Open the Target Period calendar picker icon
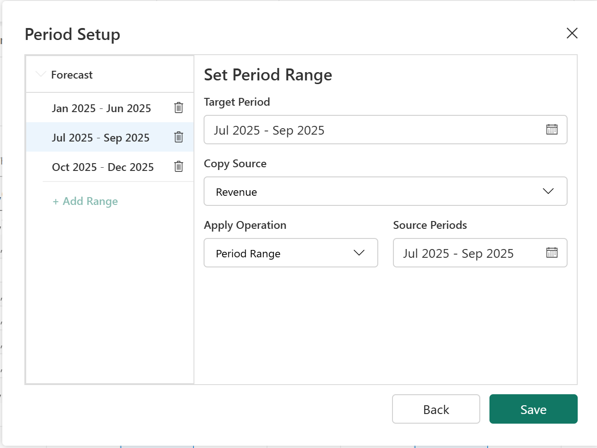The width and height of the screenshot is (597, 448). pos(552,130)
